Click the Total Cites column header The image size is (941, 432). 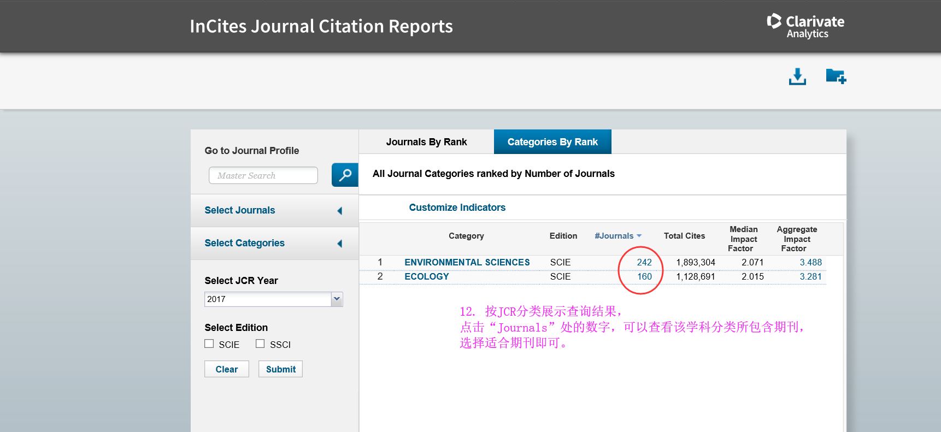point(684,236)
